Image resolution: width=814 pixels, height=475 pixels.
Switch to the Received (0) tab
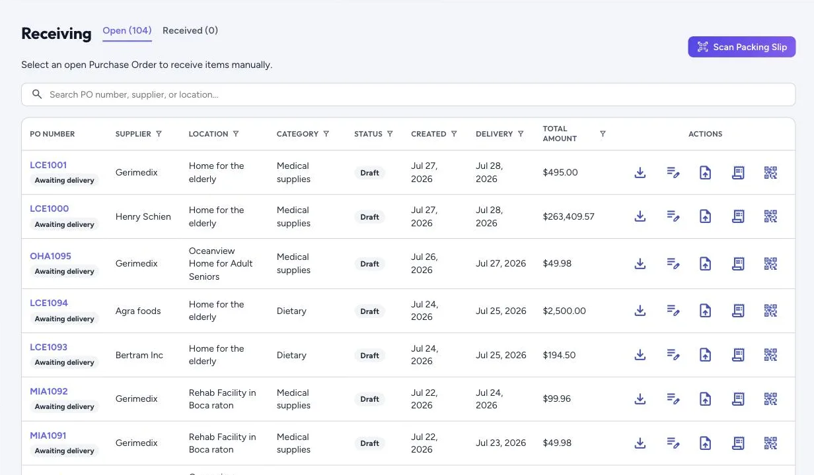(190, 30)
